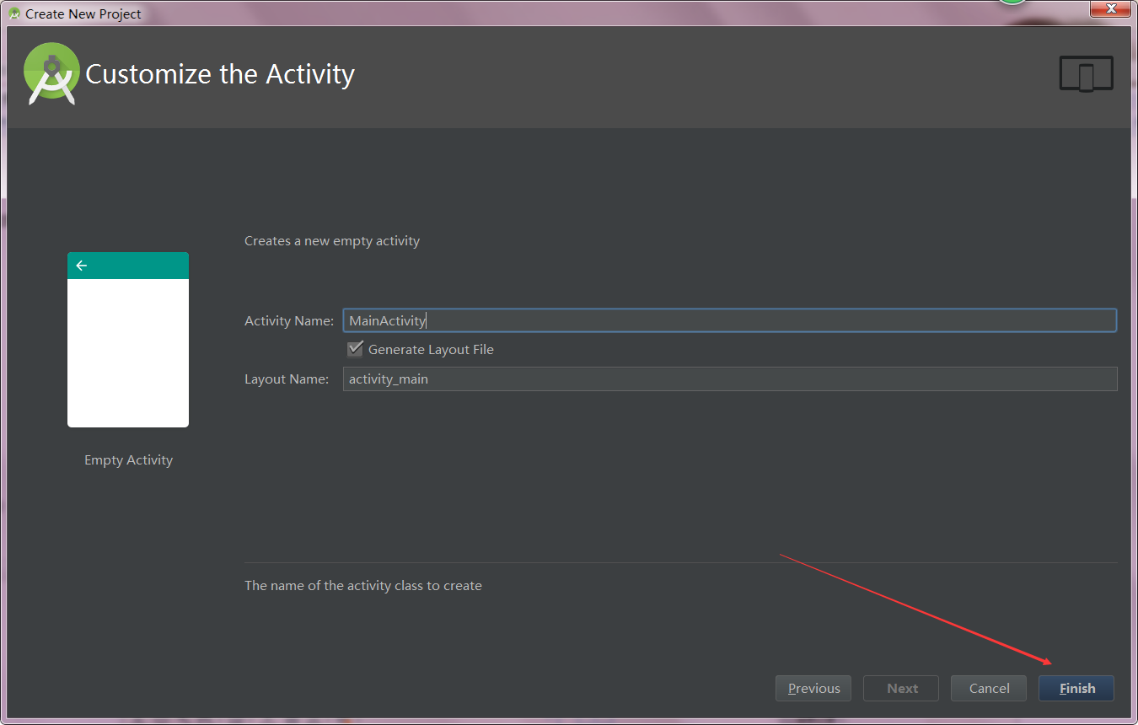Click the back arrow in the activity preview
1138x725 pixels.
point(82,266)
